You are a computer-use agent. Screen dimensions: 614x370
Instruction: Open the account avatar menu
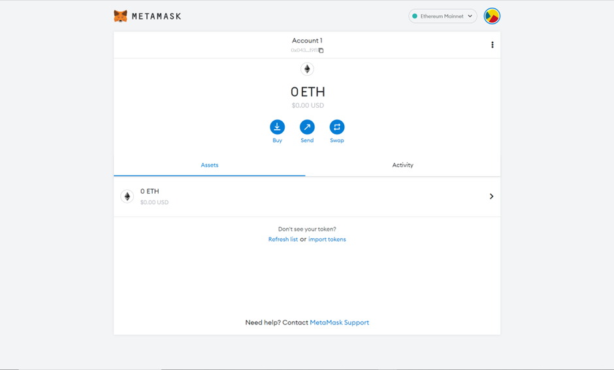[492, 16]
